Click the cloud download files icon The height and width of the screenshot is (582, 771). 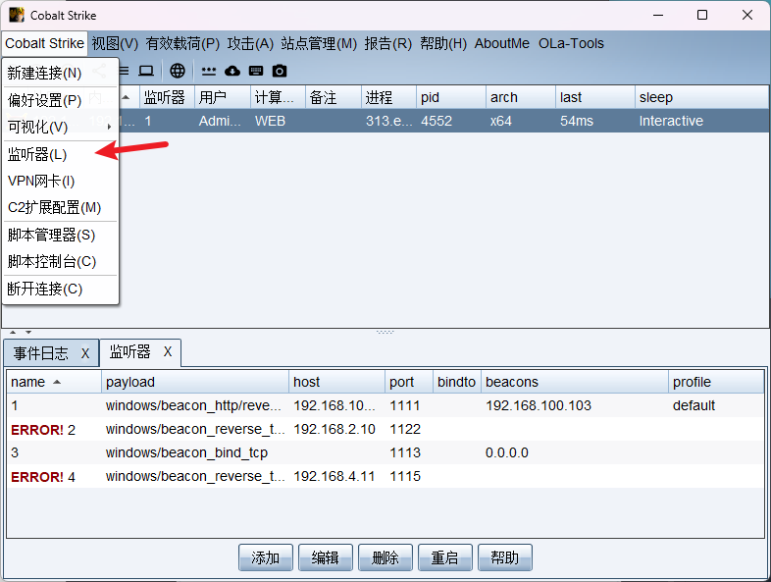pyautogui.click(x=232, y=71)
